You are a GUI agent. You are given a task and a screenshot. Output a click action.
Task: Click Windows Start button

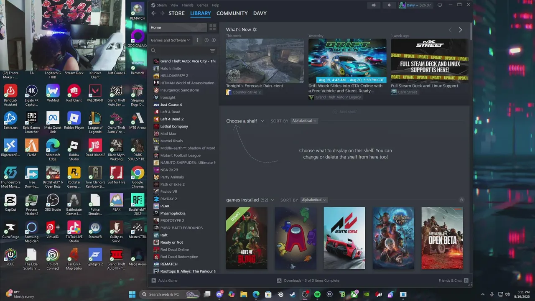[132, 294]
